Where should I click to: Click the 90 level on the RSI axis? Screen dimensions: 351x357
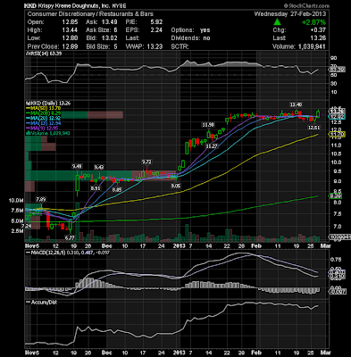tap(334, 58)
